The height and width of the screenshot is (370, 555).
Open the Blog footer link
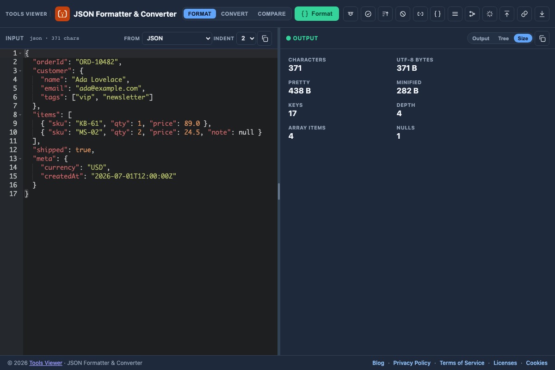point(378,363)
